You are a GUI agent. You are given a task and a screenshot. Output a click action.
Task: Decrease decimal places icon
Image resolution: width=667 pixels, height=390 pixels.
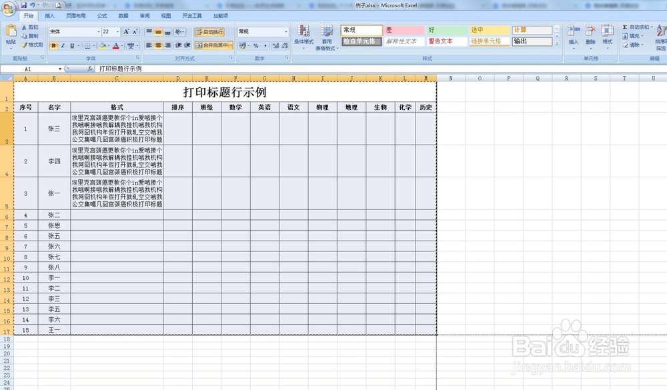click(x=285, y=45)
